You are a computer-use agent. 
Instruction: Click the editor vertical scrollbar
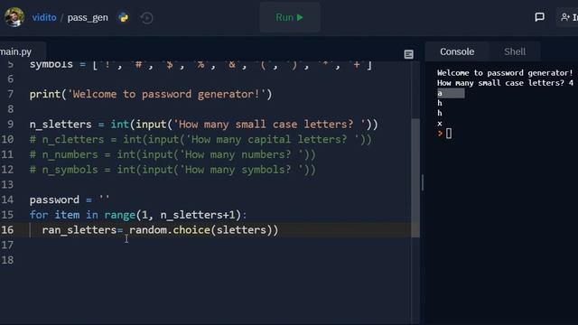pyautogui.click(x=415, y=178)
